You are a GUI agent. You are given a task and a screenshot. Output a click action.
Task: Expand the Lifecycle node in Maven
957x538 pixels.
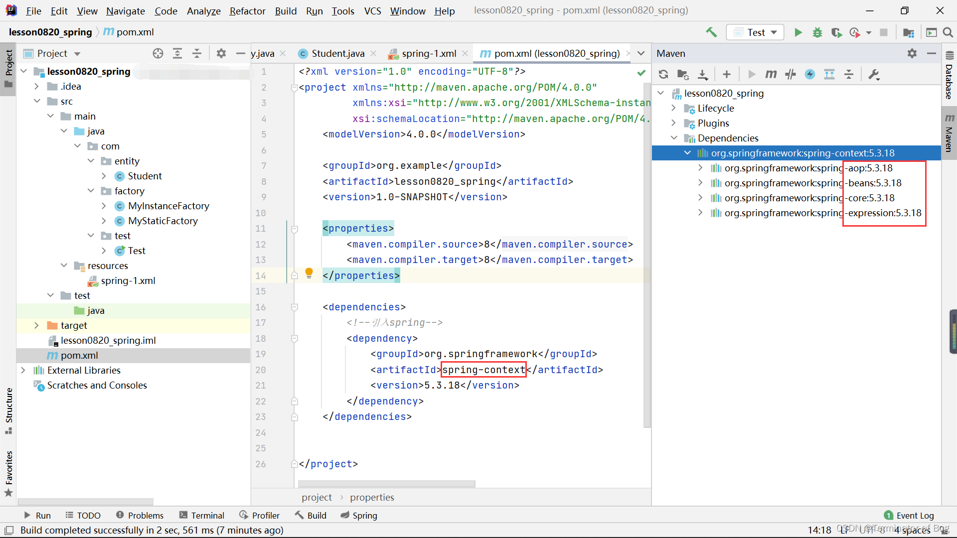point(673,108)
